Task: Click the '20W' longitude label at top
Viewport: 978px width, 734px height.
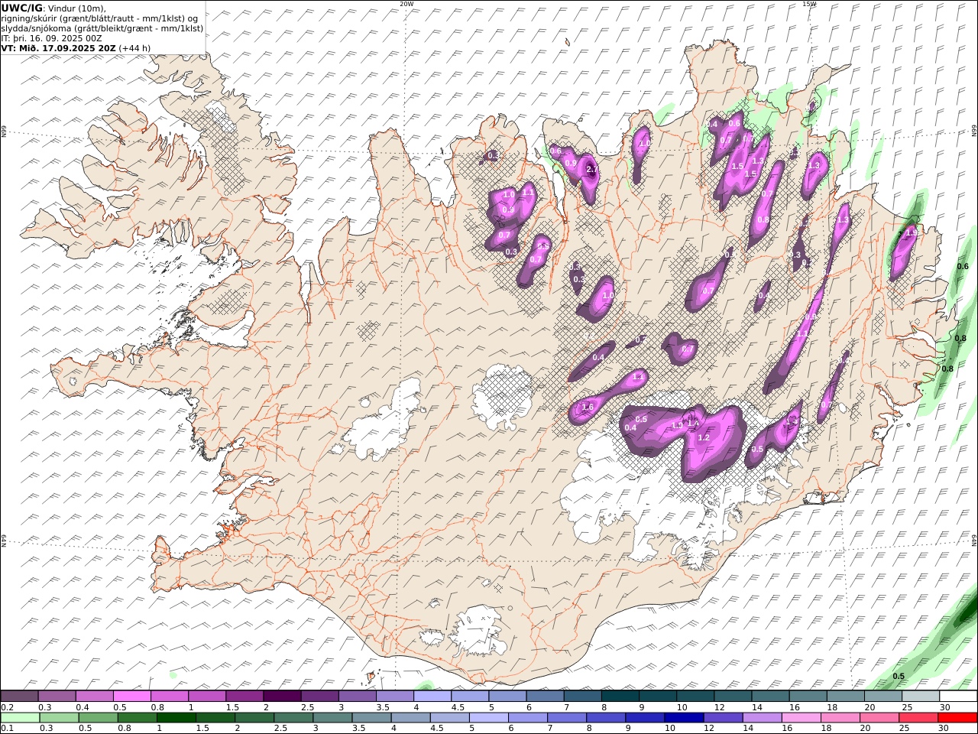Action: pyautogui.click(x=406, y=4)
